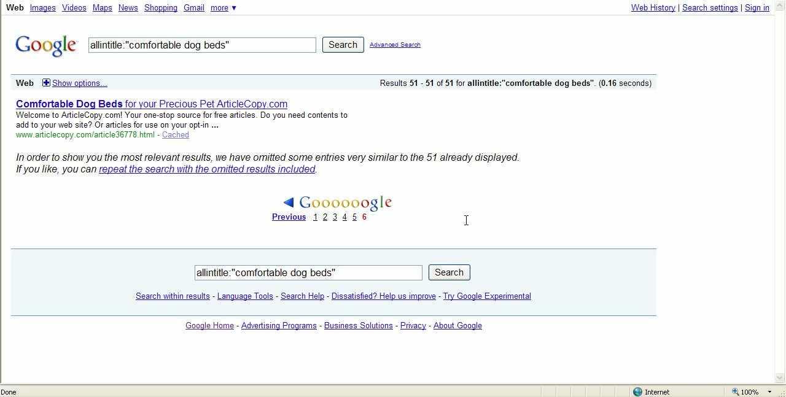Open the Advanced Search link

(x=395, y=45)
